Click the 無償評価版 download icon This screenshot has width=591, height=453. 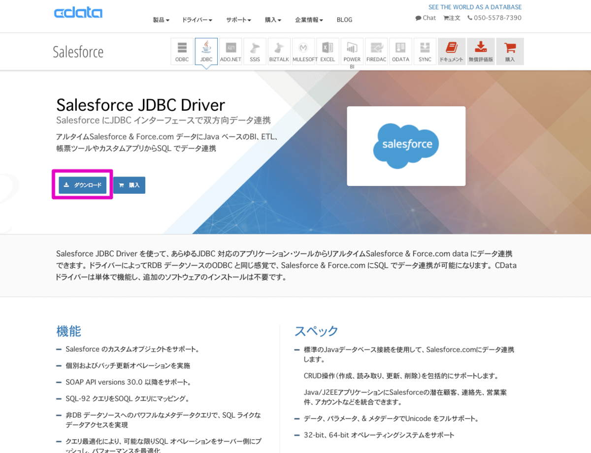(x=481, y=52)
